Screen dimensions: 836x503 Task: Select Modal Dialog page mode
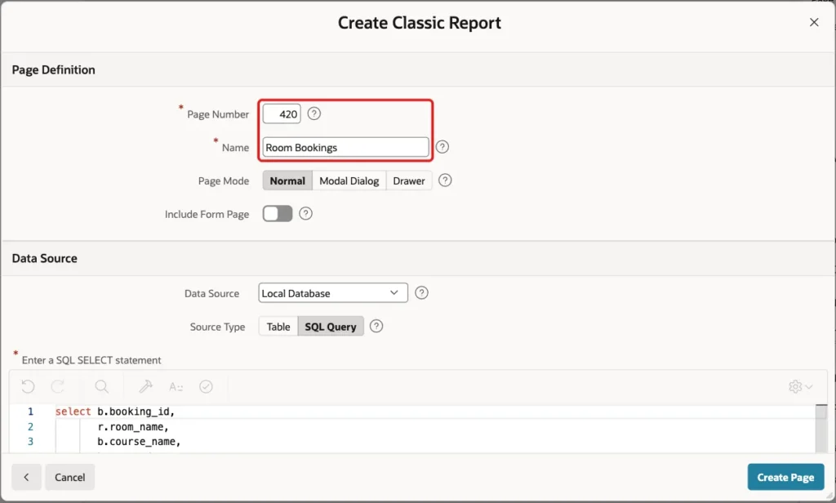click(x=349, y=180)
